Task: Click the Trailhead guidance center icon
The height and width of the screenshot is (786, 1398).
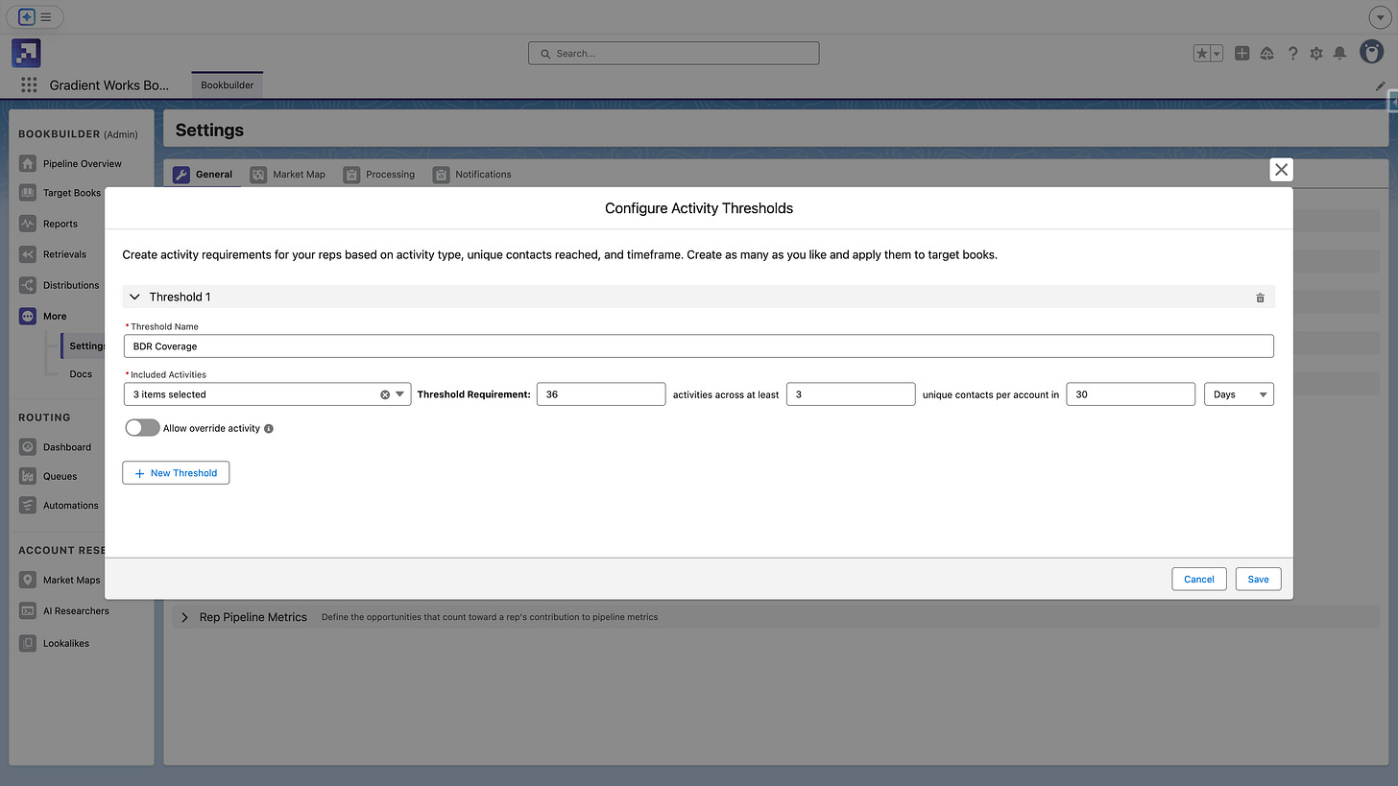Action: pyautogui.click(x=1267, y=54)
